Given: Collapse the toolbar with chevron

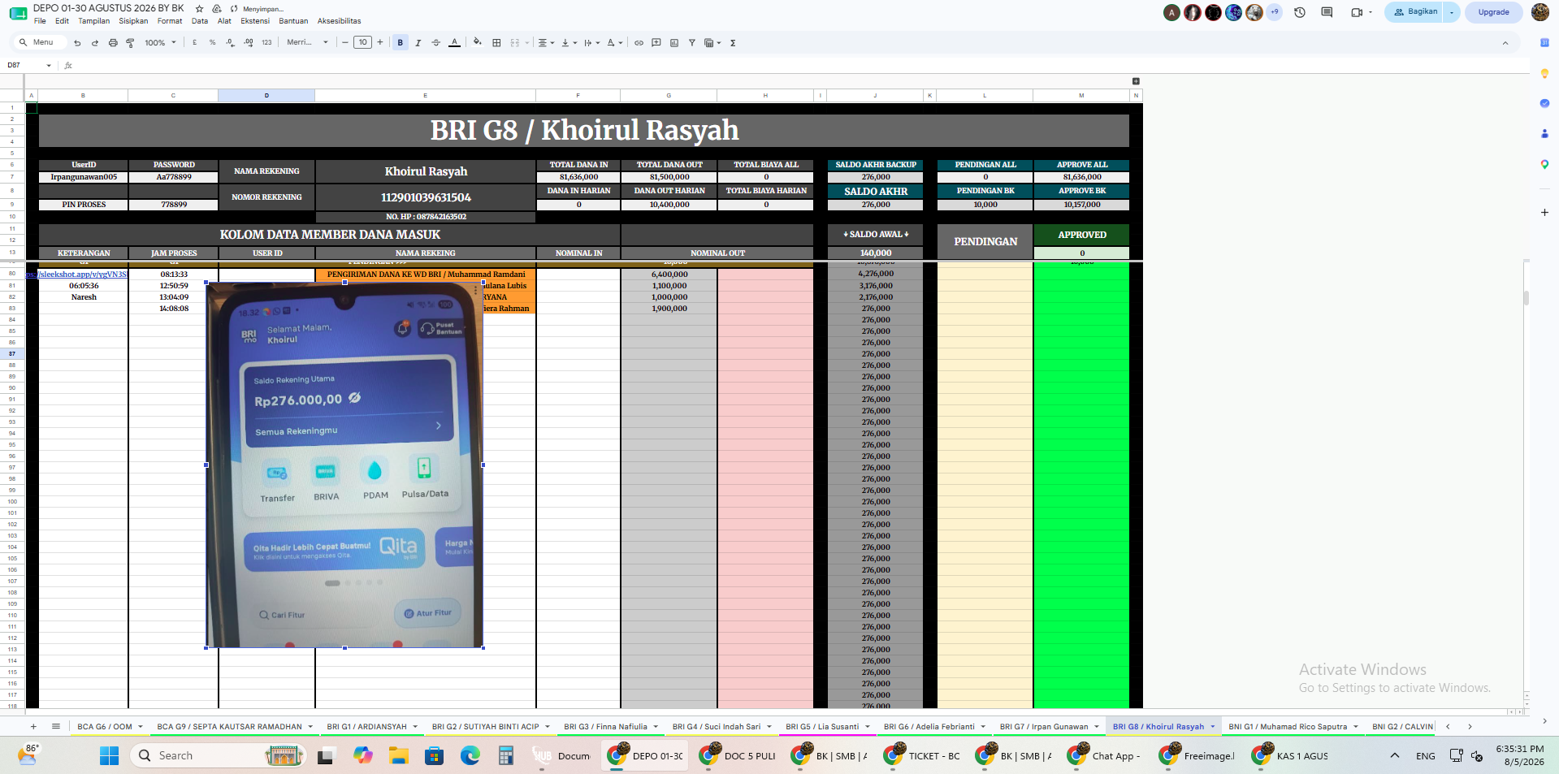Looking at the screenshot, I should (1505, 43).
